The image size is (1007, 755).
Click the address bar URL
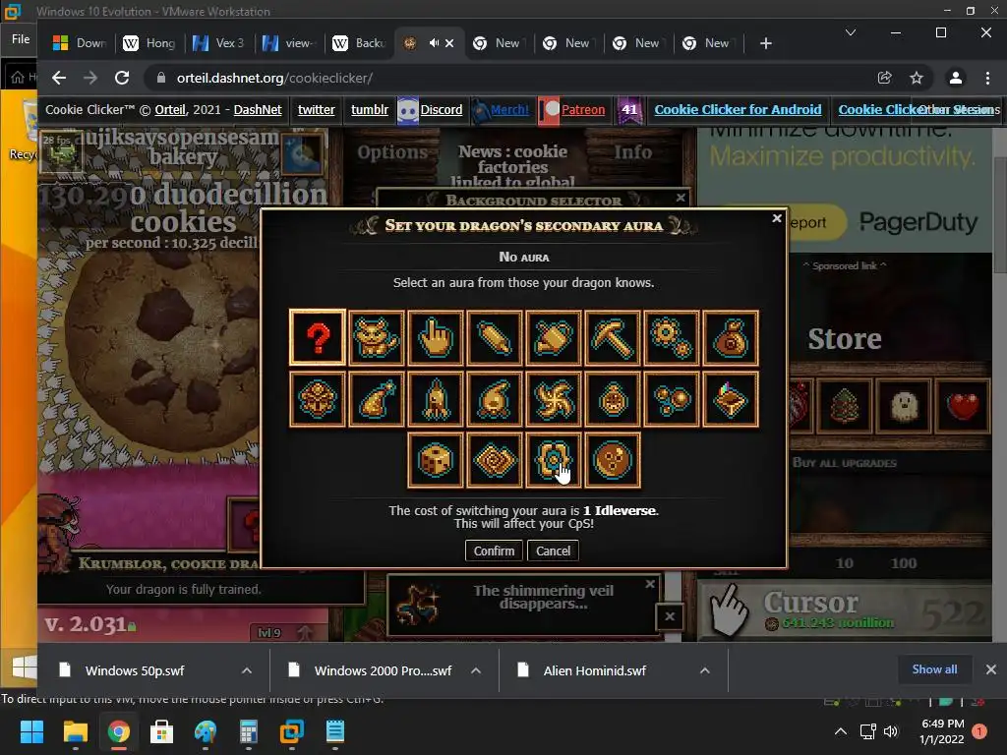[x=274, y=79]
